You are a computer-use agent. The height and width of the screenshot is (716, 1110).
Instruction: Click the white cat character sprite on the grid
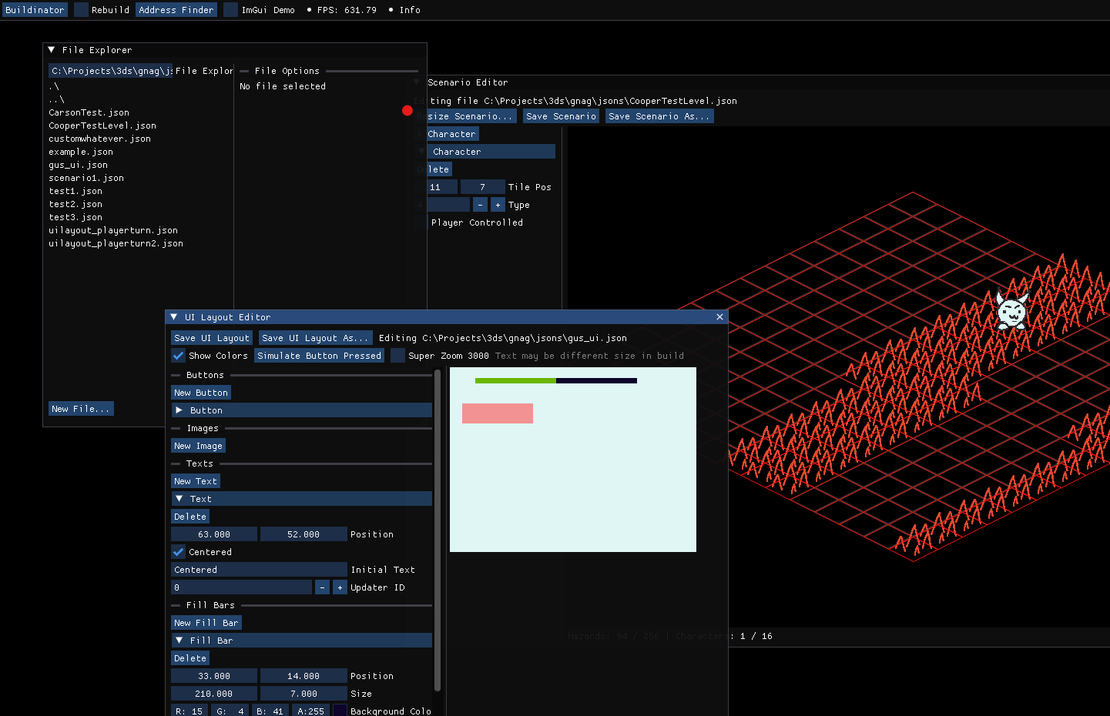click(1011, 311)
